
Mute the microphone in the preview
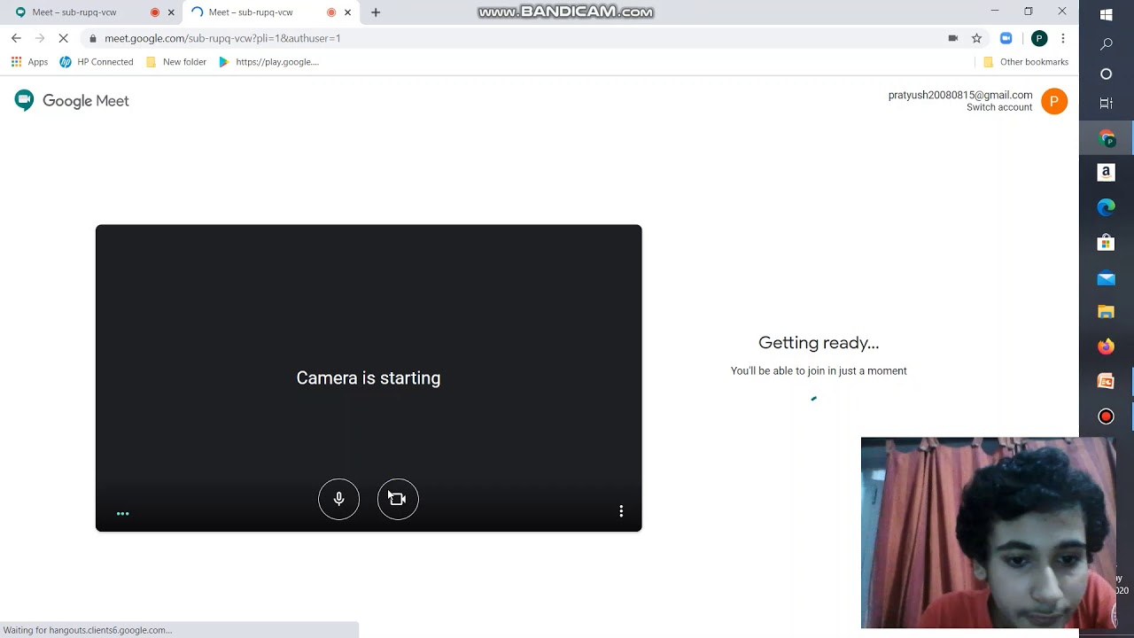(x=338, y=499)
